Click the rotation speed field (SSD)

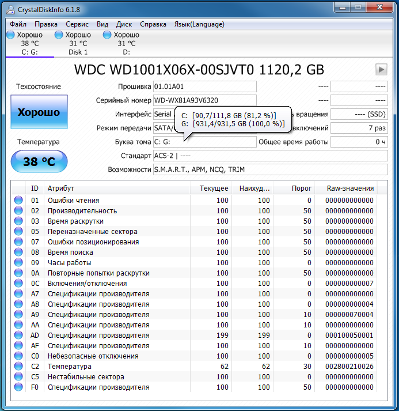click(x=359, y=114)
